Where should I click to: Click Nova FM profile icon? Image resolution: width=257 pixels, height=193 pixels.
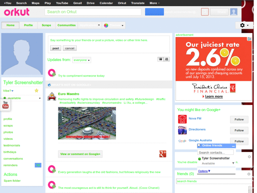pos(182,119)
